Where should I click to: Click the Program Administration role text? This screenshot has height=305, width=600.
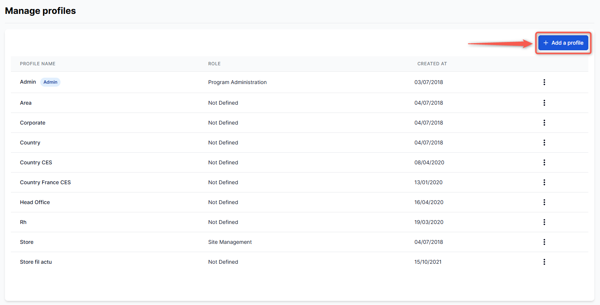(x=237, y=82)
